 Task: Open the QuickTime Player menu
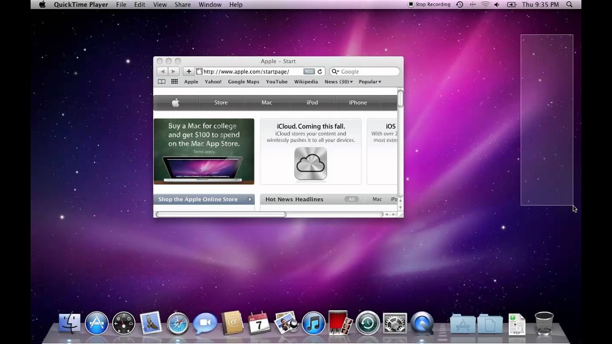click(81, 4)
